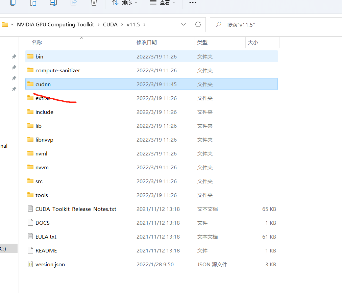Navigate to CUDA in the breadcrumb
342x293 pixels.
tap(110, 24)
